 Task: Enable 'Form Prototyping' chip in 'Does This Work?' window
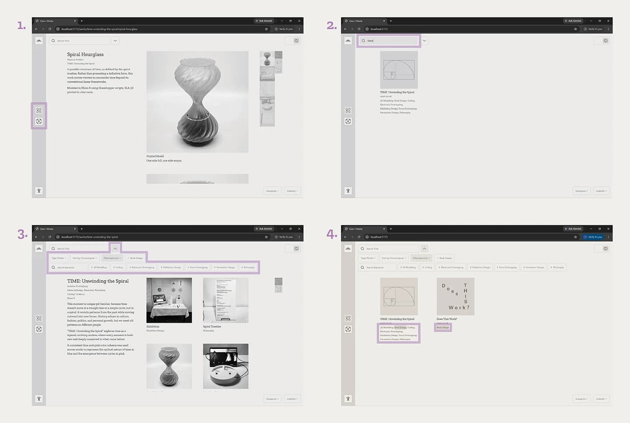(x=507, y=267)
